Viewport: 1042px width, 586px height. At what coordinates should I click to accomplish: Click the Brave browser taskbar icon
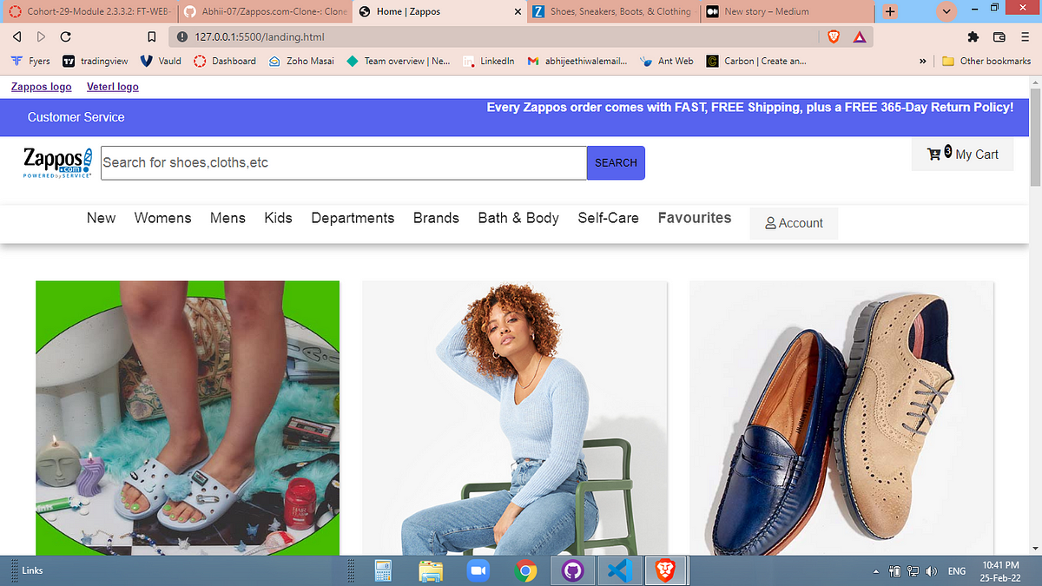665,570
